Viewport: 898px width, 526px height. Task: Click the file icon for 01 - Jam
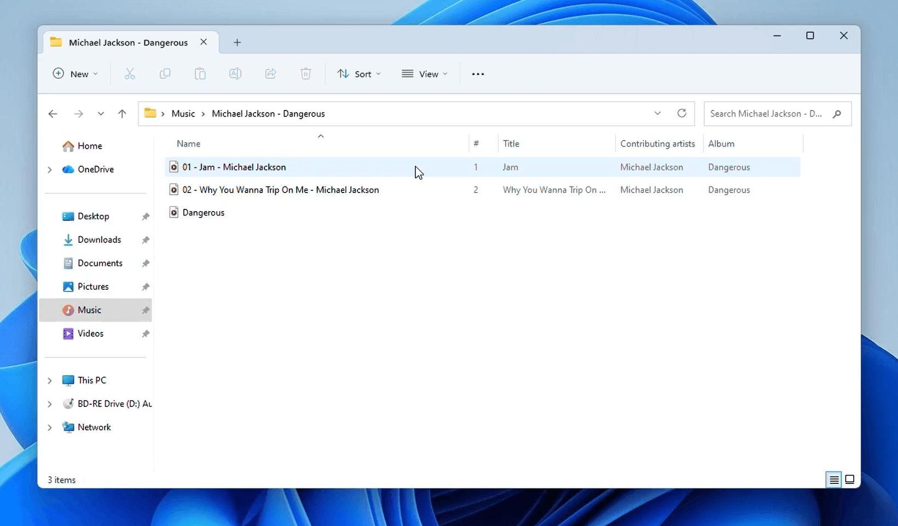point(173,167)
